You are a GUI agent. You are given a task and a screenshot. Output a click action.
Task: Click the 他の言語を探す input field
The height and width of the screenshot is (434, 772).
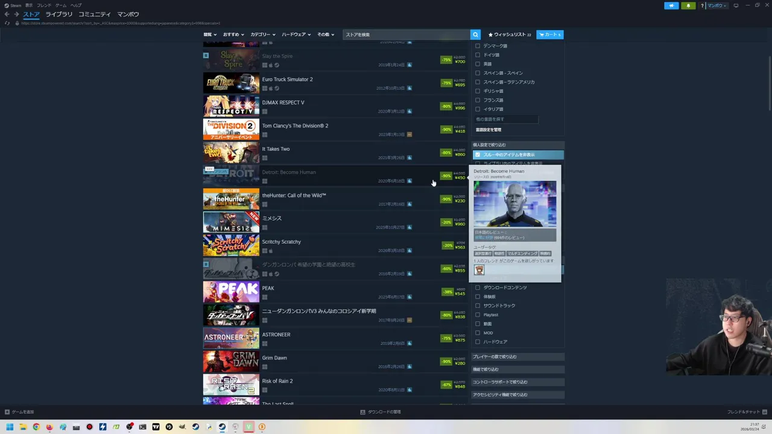coord(506,119)
